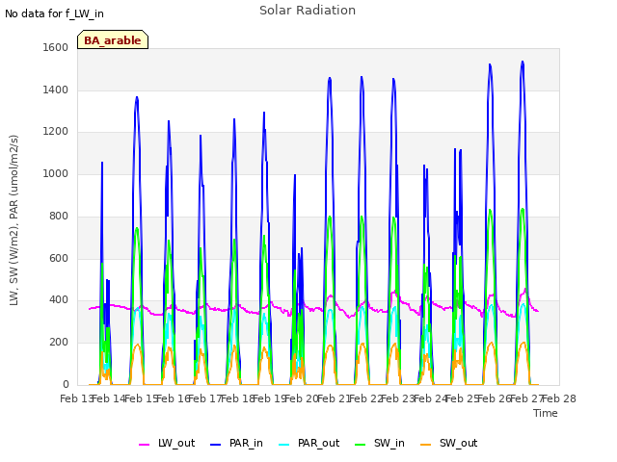
Task: Click the 'No data for f_LW_in' message
Action: [54, 13]
